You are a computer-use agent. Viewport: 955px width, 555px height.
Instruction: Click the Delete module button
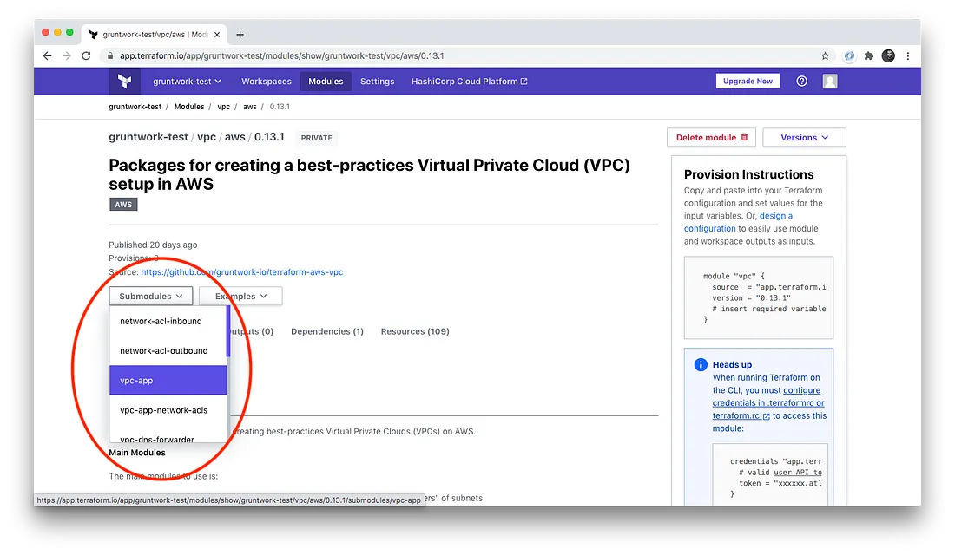click(711, 138)
